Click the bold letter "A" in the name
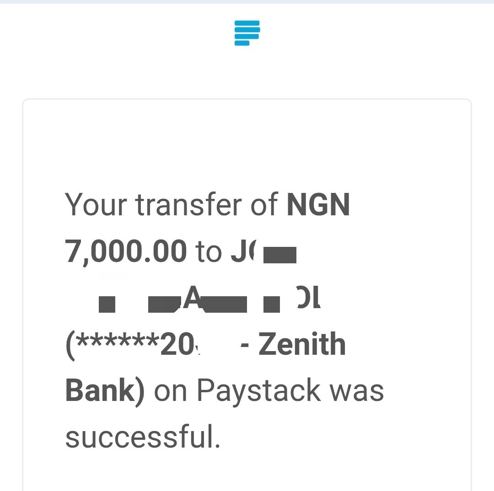This screenshot has height=491, width=494. tap(192, 297)
